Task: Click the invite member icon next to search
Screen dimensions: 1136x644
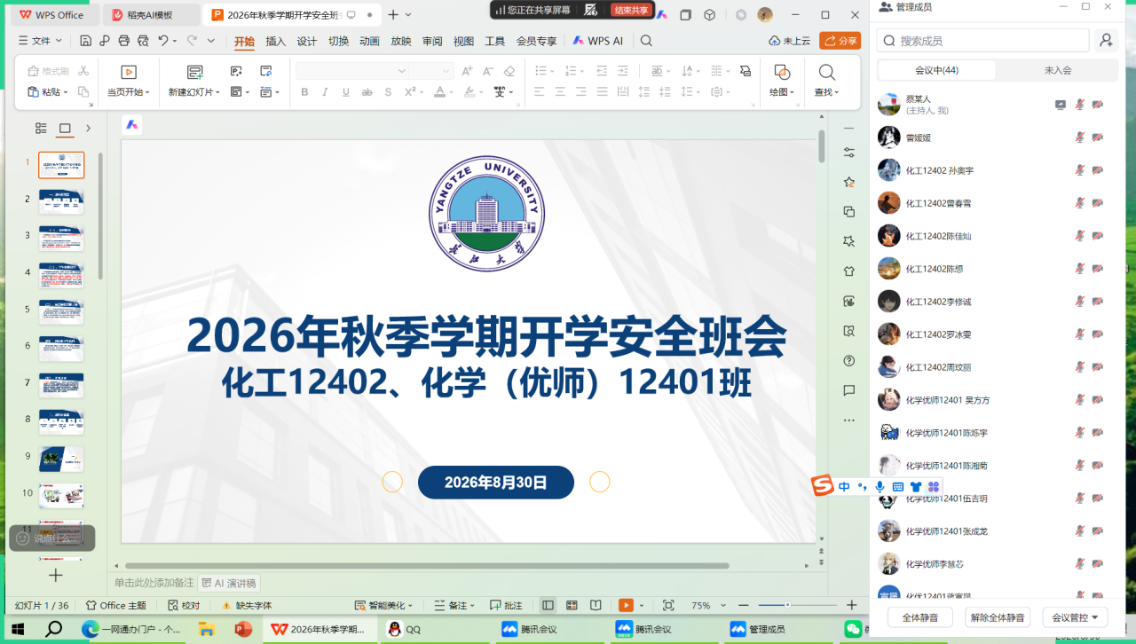Action: pos(1106,41)
